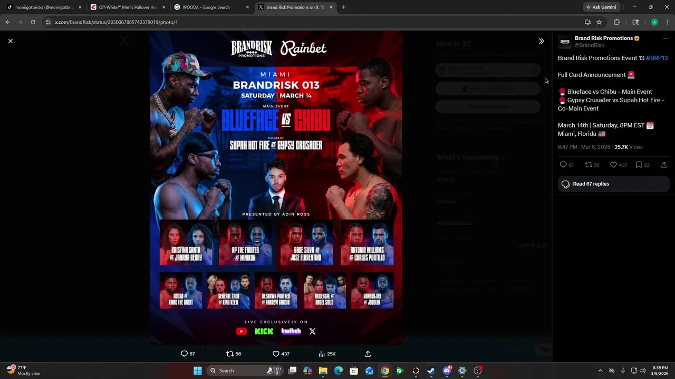Open the tab search side panel icon

(635, 22)
